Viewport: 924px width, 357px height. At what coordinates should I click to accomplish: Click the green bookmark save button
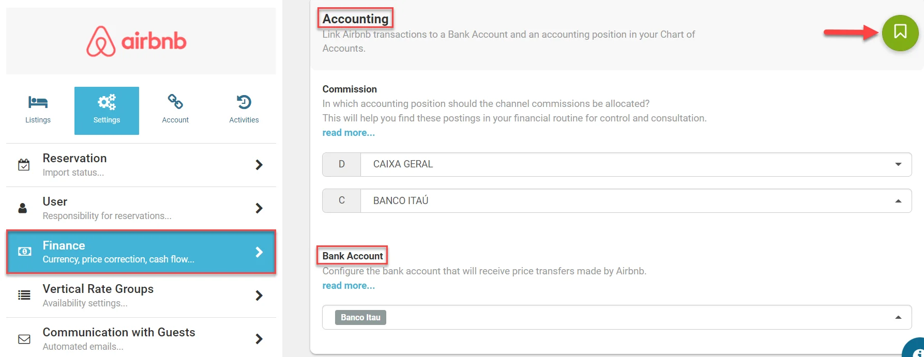[900, 33]
